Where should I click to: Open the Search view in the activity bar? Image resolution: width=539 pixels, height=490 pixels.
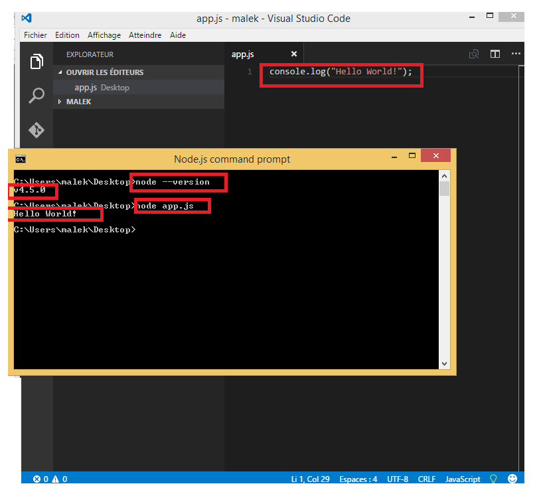click(x=37, y=96)
